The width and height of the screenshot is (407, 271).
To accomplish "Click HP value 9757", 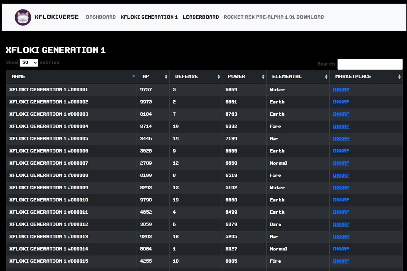I will (x=146, y=90).
